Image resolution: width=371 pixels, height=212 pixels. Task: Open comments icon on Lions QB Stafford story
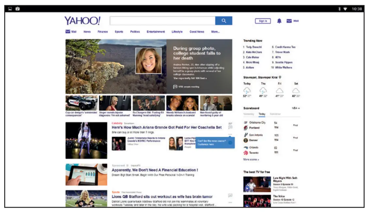[230, 195]
